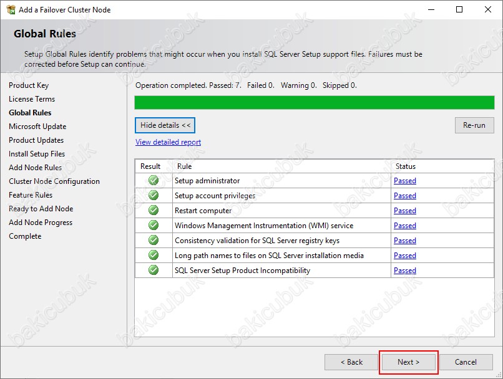Maximize the setup window

tap(459, 10)
